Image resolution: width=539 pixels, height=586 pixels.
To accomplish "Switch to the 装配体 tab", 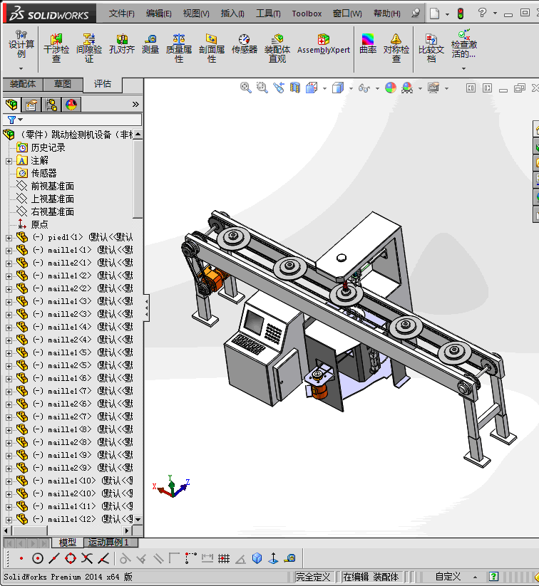I will pyautogui.click(x=23, y=84).
